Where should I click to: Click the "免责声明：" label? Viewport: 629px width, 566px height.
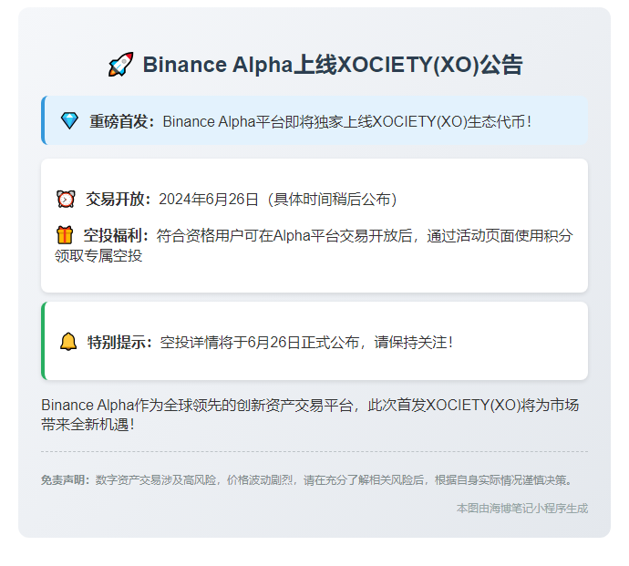[x=66, y=479]
